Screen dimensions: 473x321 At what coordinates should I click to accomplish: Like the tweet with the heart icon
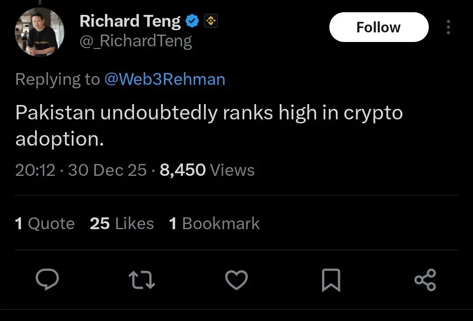click(x=236, y=280)
